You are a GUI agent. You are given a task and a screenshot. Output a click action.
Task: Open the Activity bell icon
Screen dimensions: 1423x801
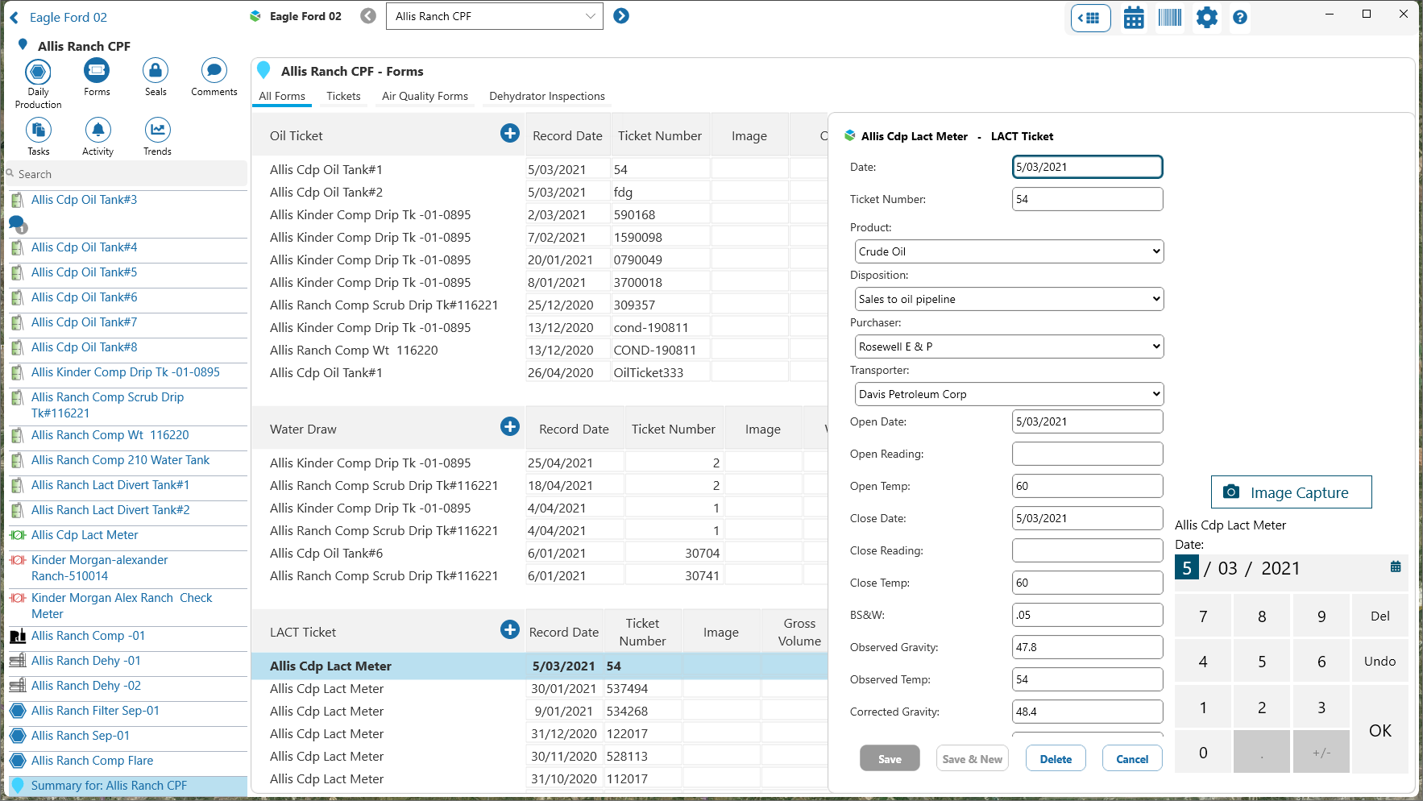pos(97,131)
